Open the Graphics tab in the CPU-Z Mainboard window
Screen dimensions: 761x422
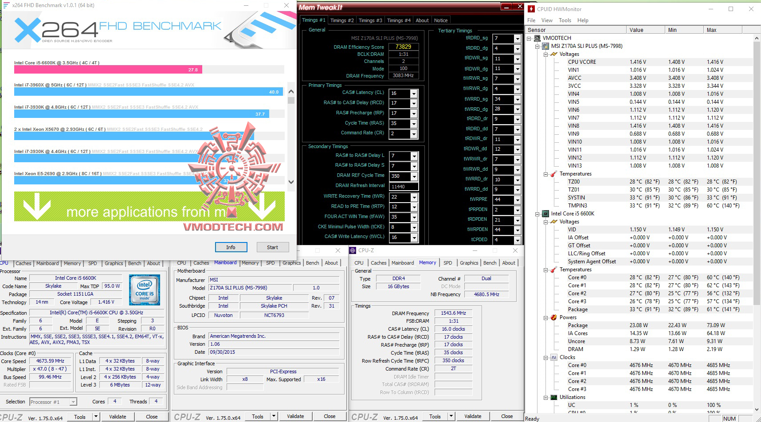(x=292, y=263)
